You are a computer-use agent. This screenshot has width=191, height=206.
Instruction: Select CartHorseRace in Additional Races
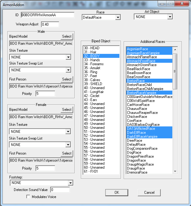pyautogui.click(x=149, y=105)
